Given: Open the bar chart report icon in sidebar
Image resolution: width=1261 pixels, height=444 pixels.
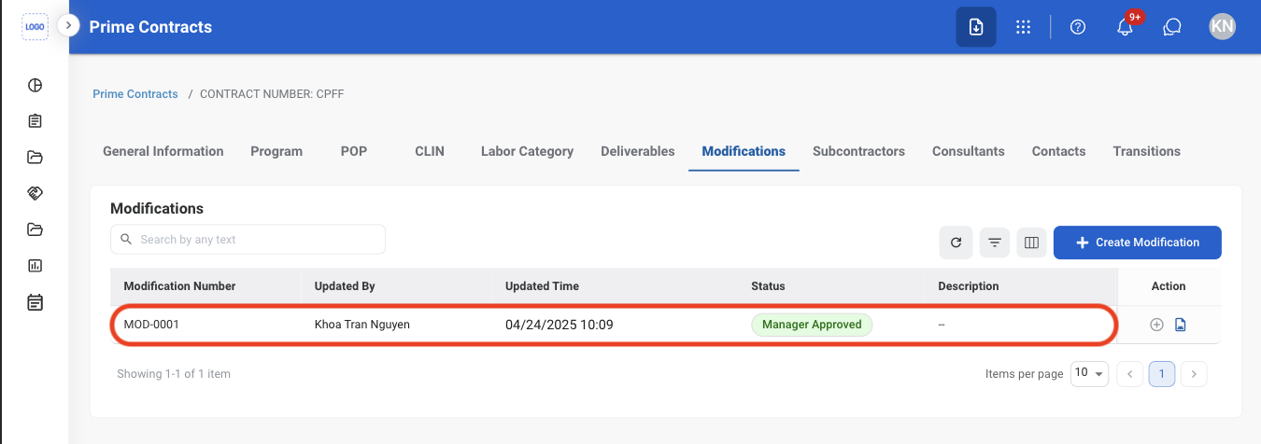Looking at the screenshot, I should tap(35, 266).
